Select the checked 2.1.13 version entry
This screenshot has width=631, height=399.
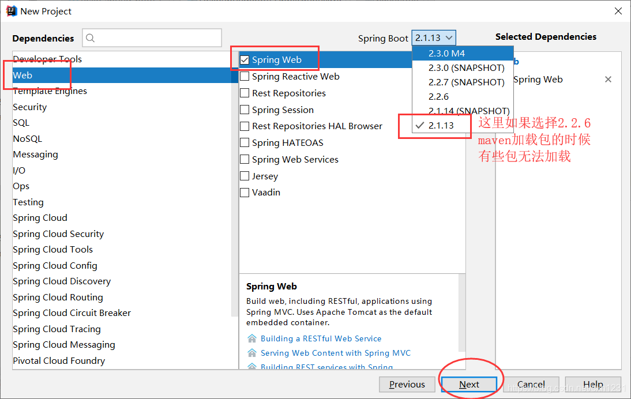(463, 126)
